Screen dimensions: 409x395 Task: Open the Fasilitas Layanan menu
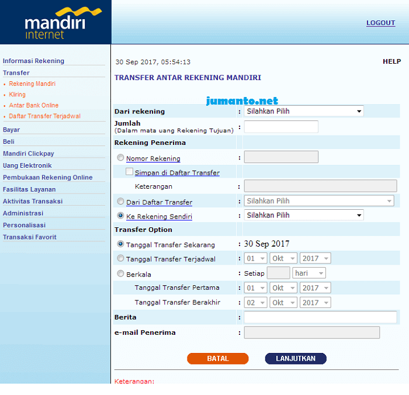tap(29, 189)
